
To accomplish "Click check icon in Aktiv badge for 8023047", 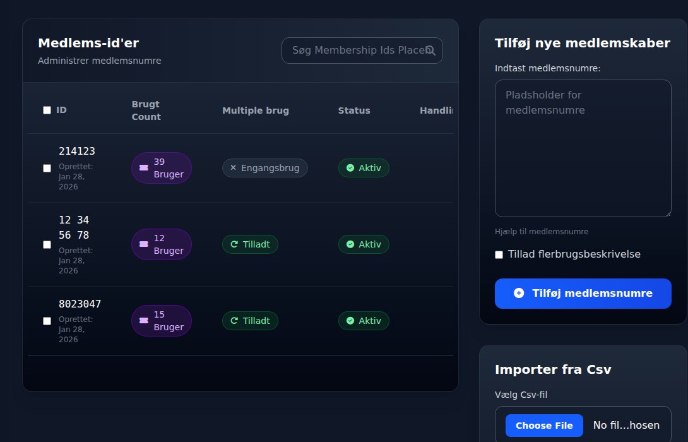I will (350, 320).
